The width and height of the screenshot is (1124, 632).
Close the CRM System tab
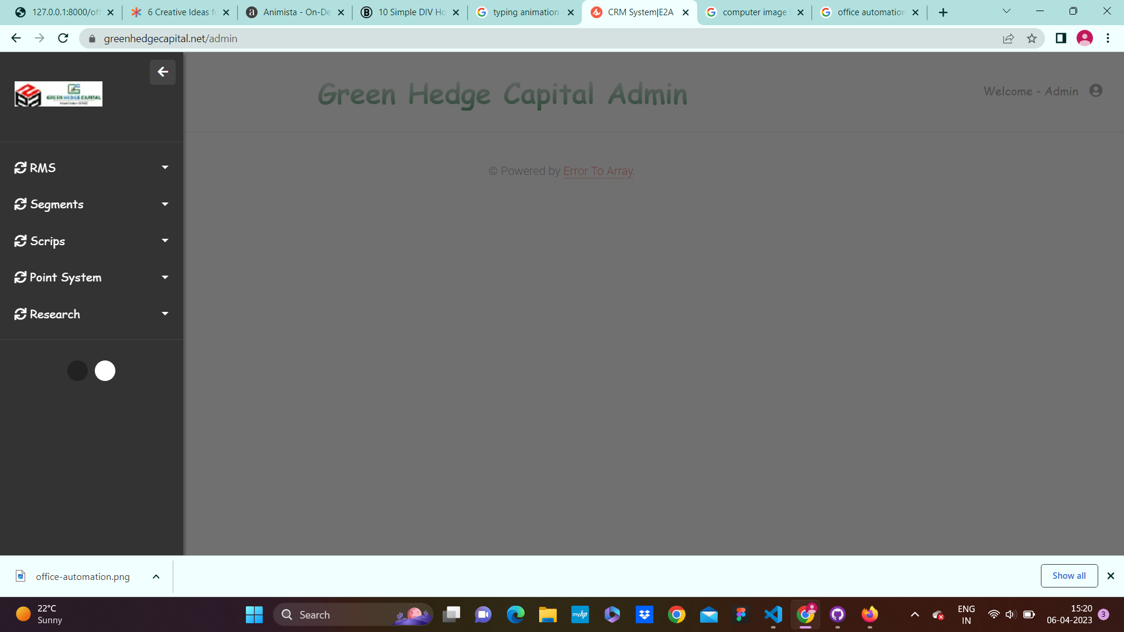(686, 12)
